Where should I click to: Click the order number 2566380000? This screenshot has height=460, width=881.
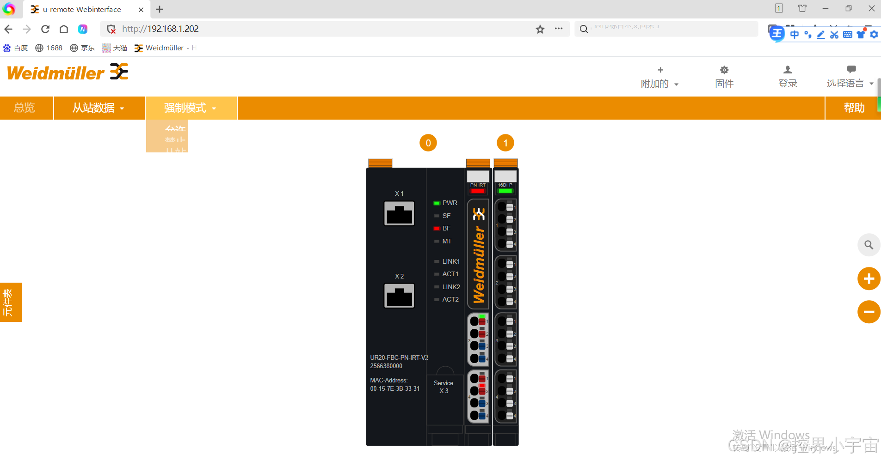(386, 366)
